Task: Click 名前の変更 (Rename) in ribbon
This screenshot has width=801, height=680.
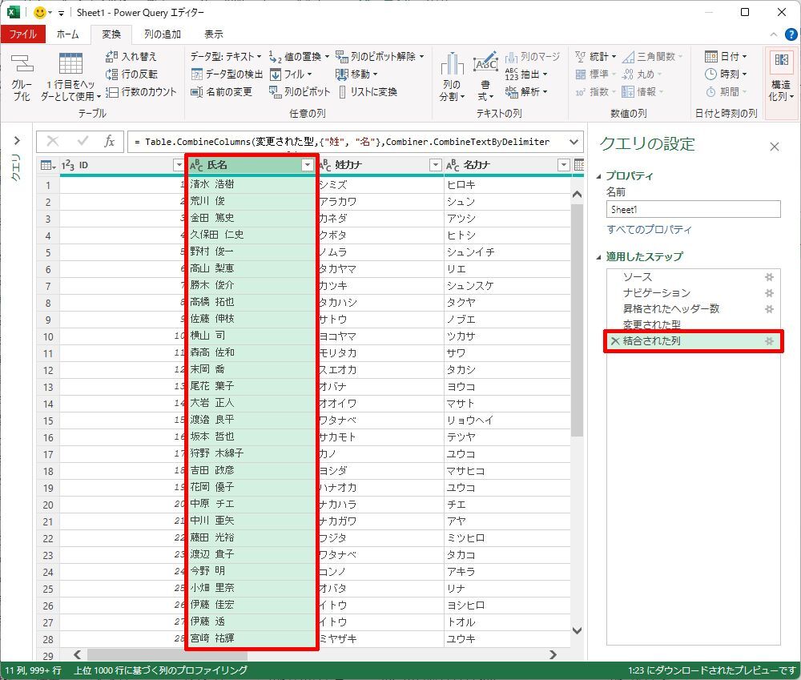Action: point(222,92)
